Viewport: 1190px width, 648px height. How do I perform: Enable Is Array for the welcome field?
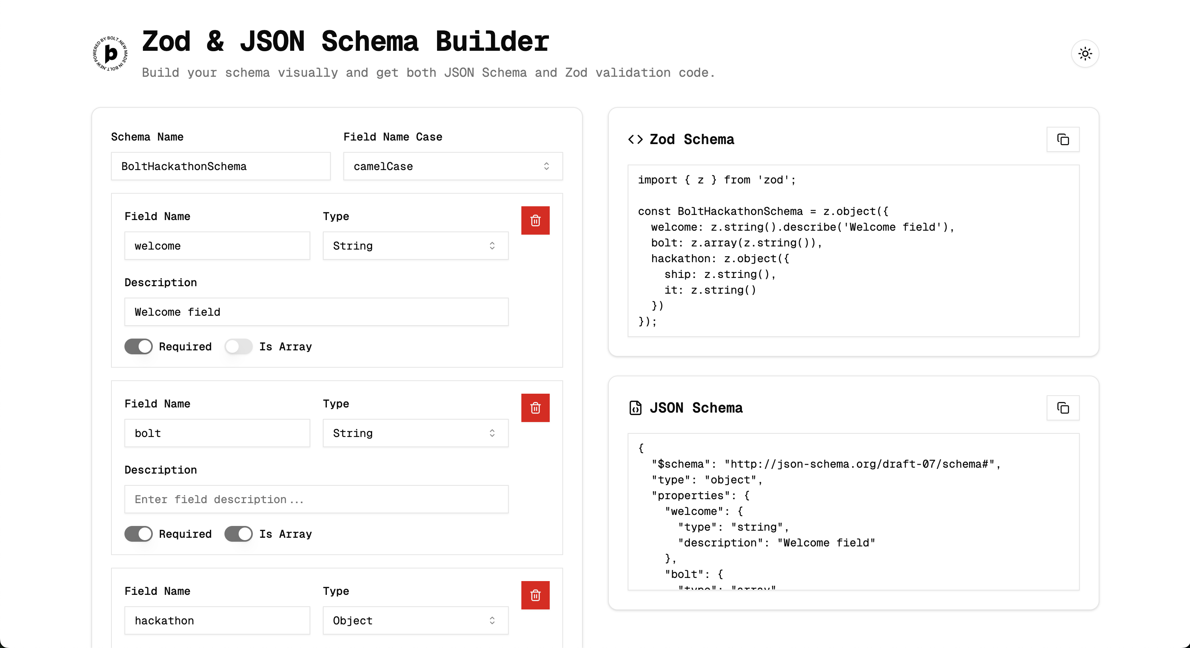pyautogui.click(x=238, y=346)
